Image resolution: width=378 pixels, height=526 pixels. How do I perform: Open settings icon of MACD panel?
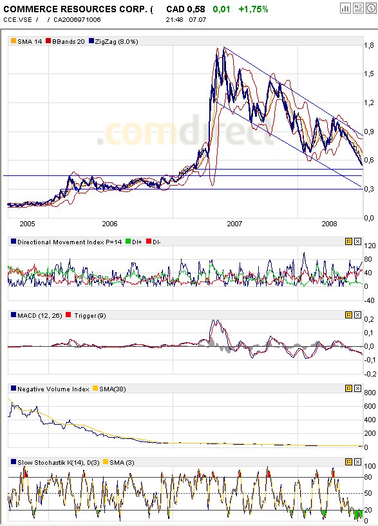(348, 315)
